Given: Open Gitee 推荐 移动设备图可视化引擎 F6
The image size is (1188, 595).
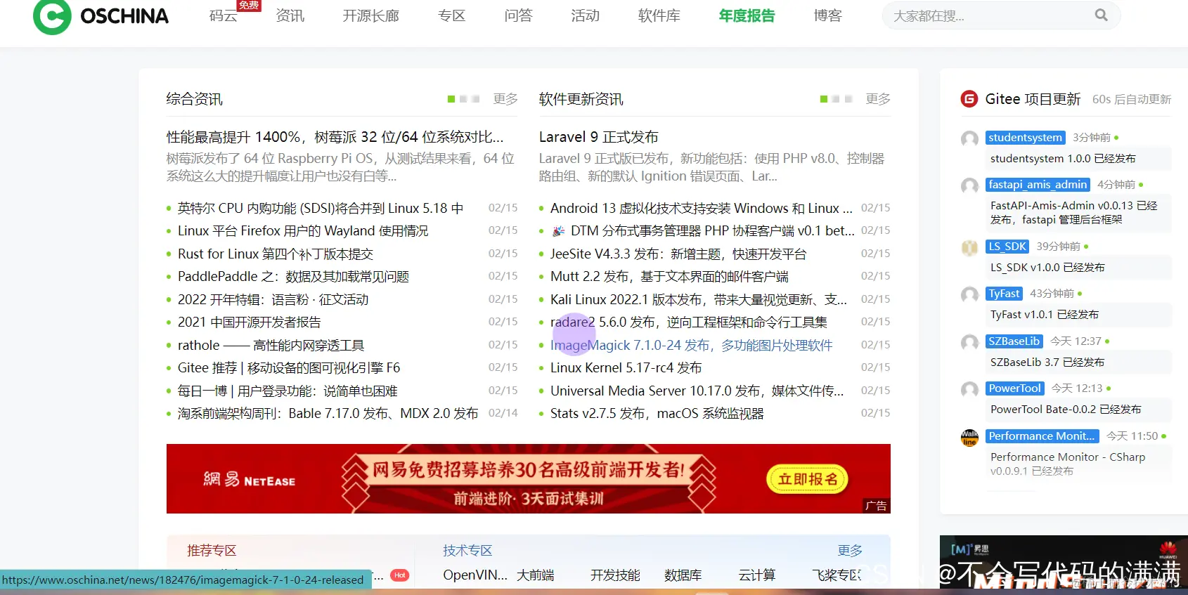Looking at the screenshot, I should point(289,368).
